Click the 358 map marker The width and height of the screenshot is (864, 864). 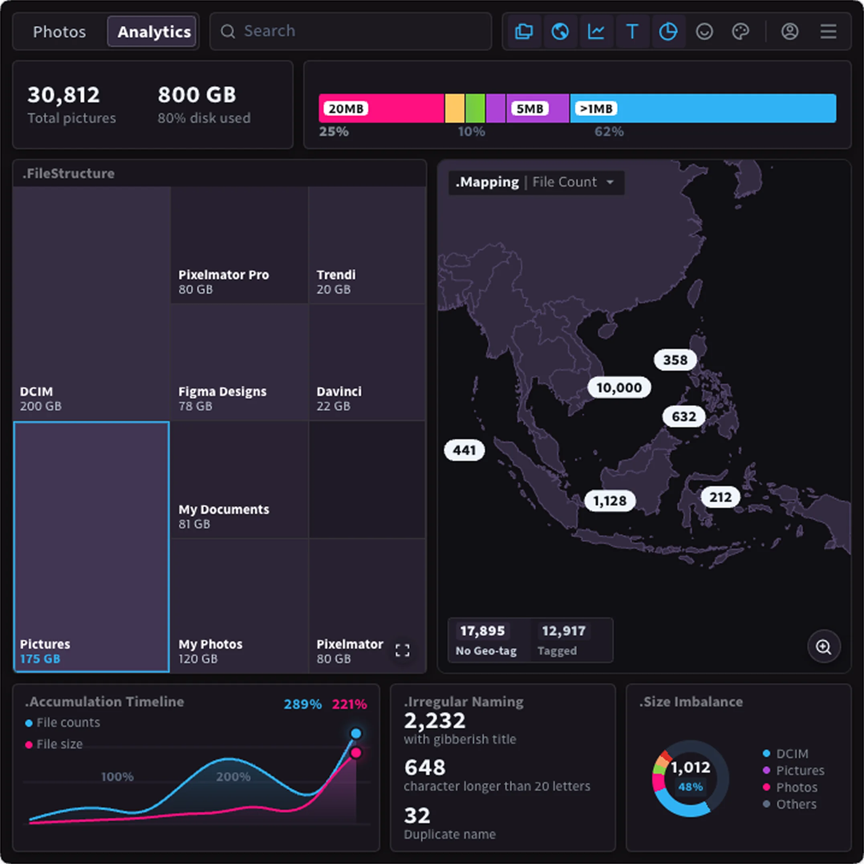(x=675, y=360)
